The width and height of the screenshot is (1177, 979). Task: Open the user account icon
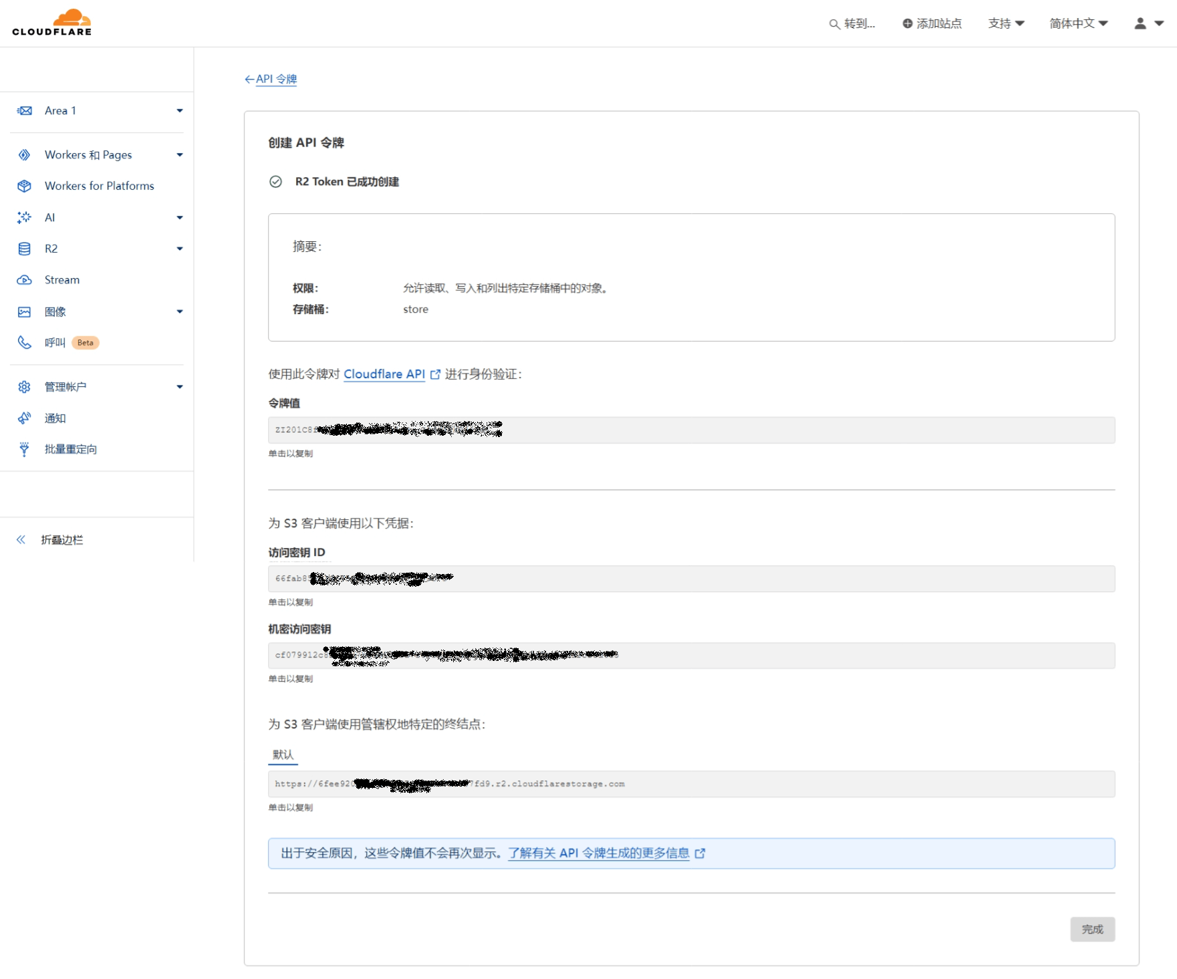1140,23
